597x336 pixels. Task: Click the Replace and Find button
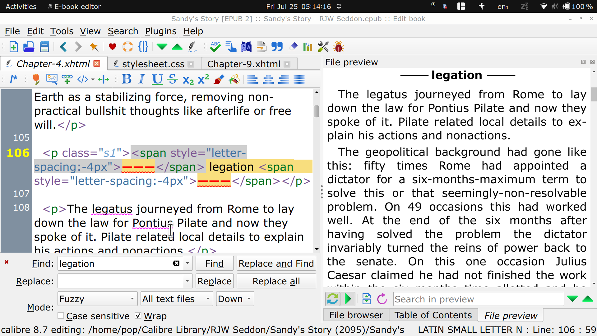276,264
